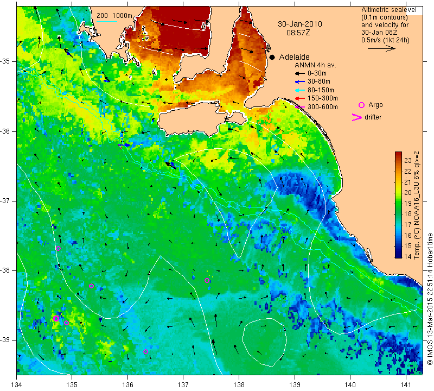Click the magenta Argo legend circle

(361, 105)
